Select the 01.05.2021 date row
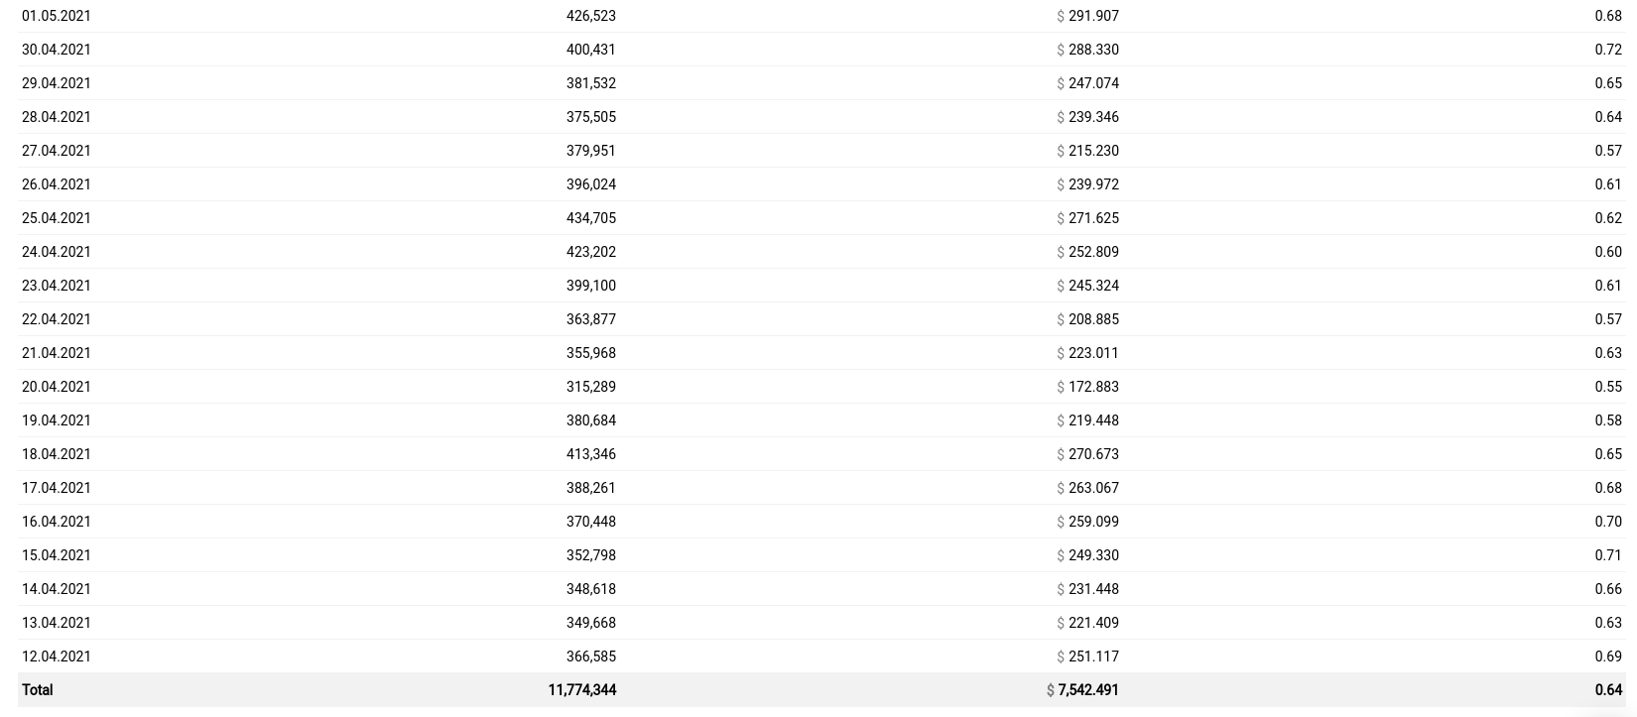This screenshot has height=717, width=1637. [x=821, y=16]
